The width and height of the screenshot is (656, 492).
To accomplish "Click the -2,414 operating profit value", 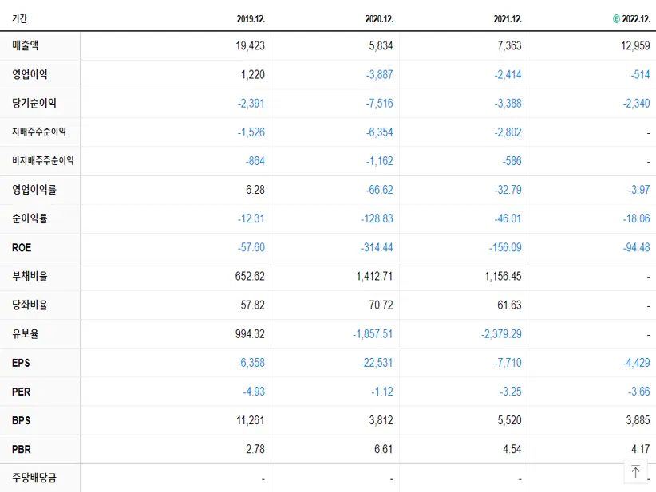I will pos(508,74).
